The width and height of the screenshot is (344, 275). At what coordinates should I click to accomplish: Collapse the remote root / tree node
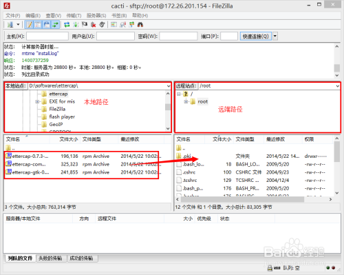tap(179, 94)
